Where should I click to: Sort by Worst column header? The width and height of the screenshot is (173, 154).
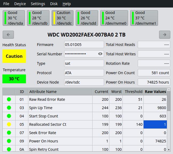(116, 92)
